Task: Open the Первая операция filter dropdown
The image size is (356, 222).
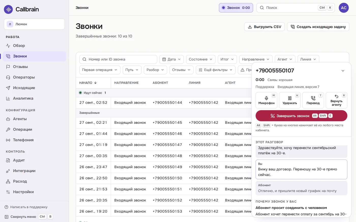Action: tap(100, 70)
